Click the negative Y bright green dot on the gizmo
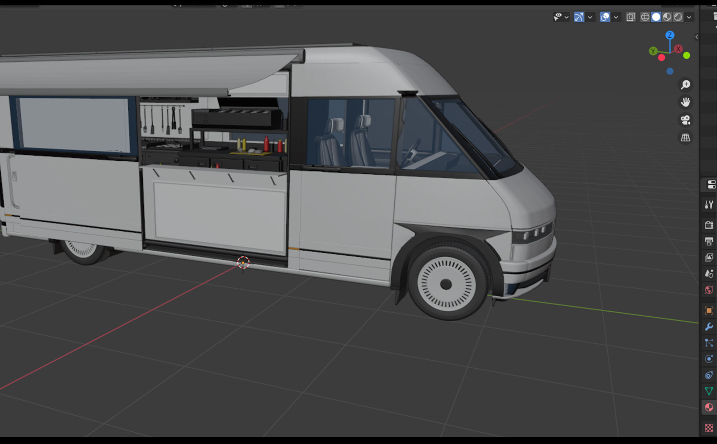717x444 pixels. click(x=687, y=56)
